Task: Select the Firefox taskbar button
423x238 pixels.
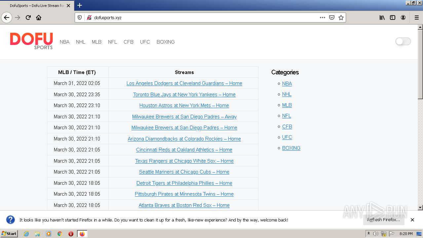Action: [x=82, y=234]
